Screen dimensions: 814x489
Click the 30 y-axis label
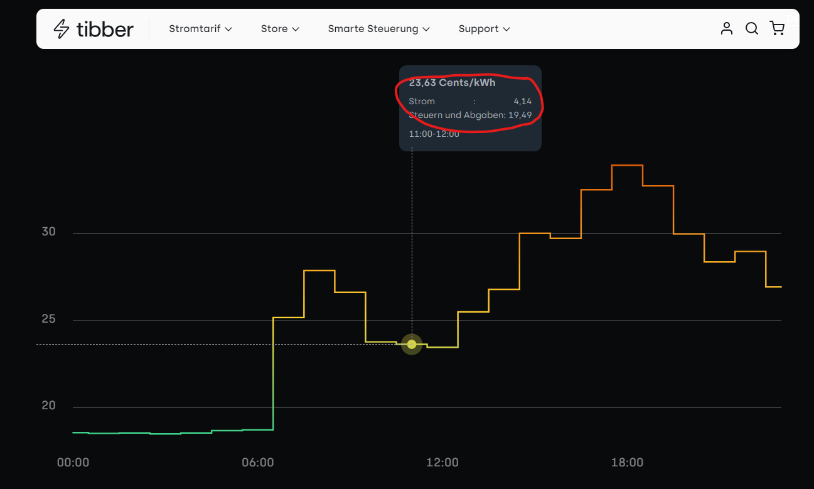(48, 232)
